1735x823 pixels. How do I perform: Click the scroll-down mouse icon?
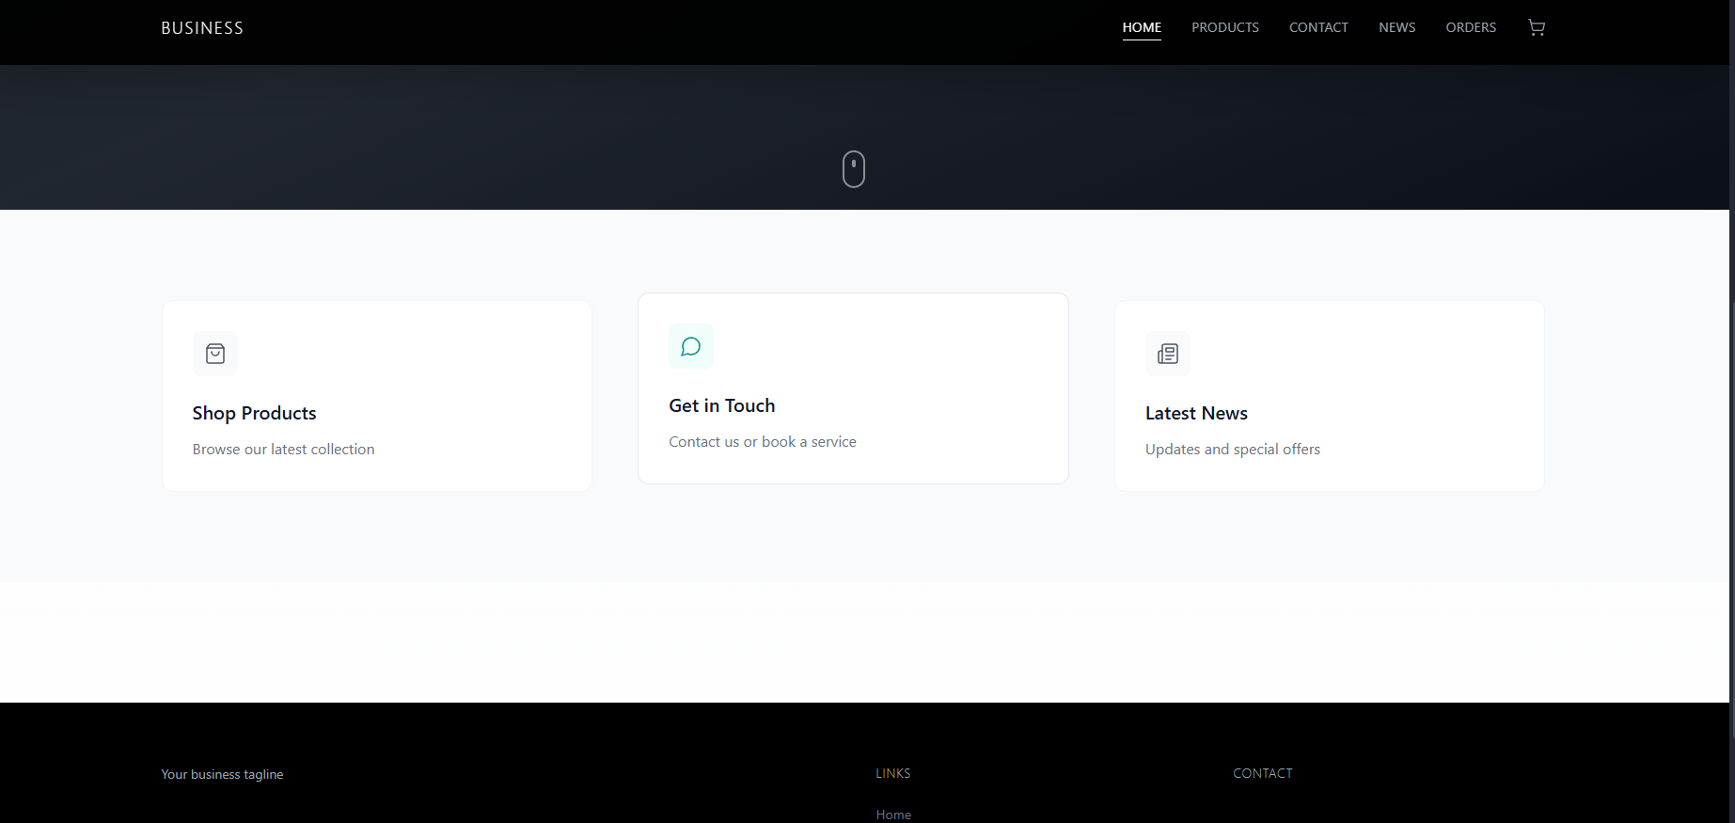pyautogui.click(x=854, y=169)
